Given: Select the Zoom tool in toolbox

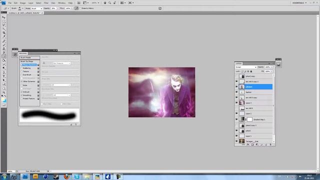Looking at the screenshot, I should click(4, 92).
